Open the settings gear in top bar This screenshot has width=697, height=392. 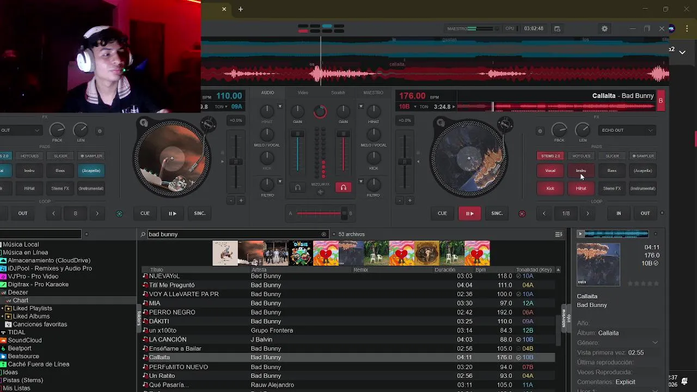coord(604,29)
